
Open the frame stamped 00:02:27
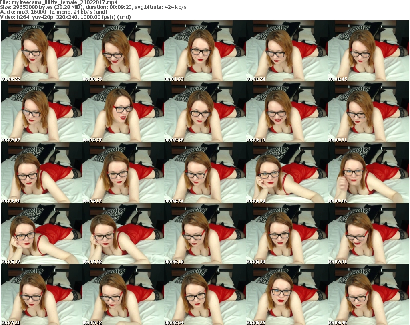tap(123, 112)
